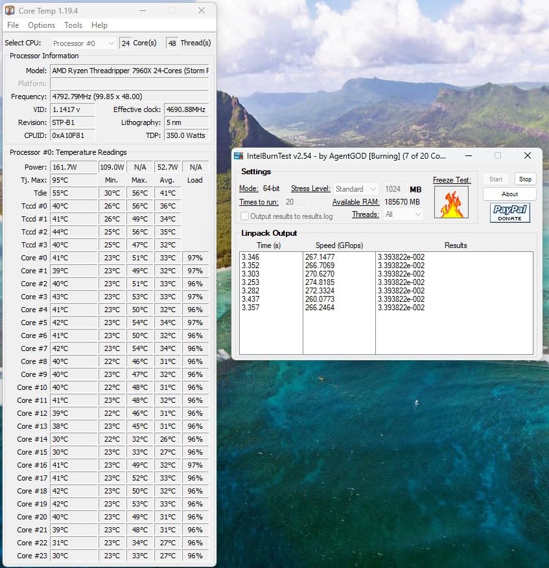Click the Freeze Test flame icon
The width and height of the screenshot is (549, 568).
coord(451,203)
